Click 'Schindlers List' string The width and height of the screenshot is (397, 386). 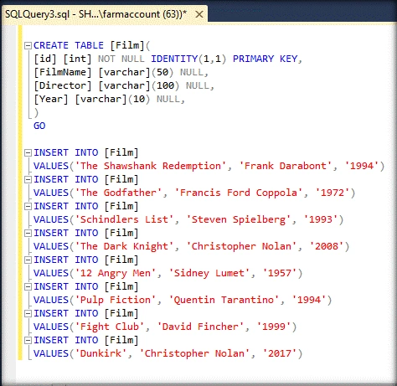point(125,219)
